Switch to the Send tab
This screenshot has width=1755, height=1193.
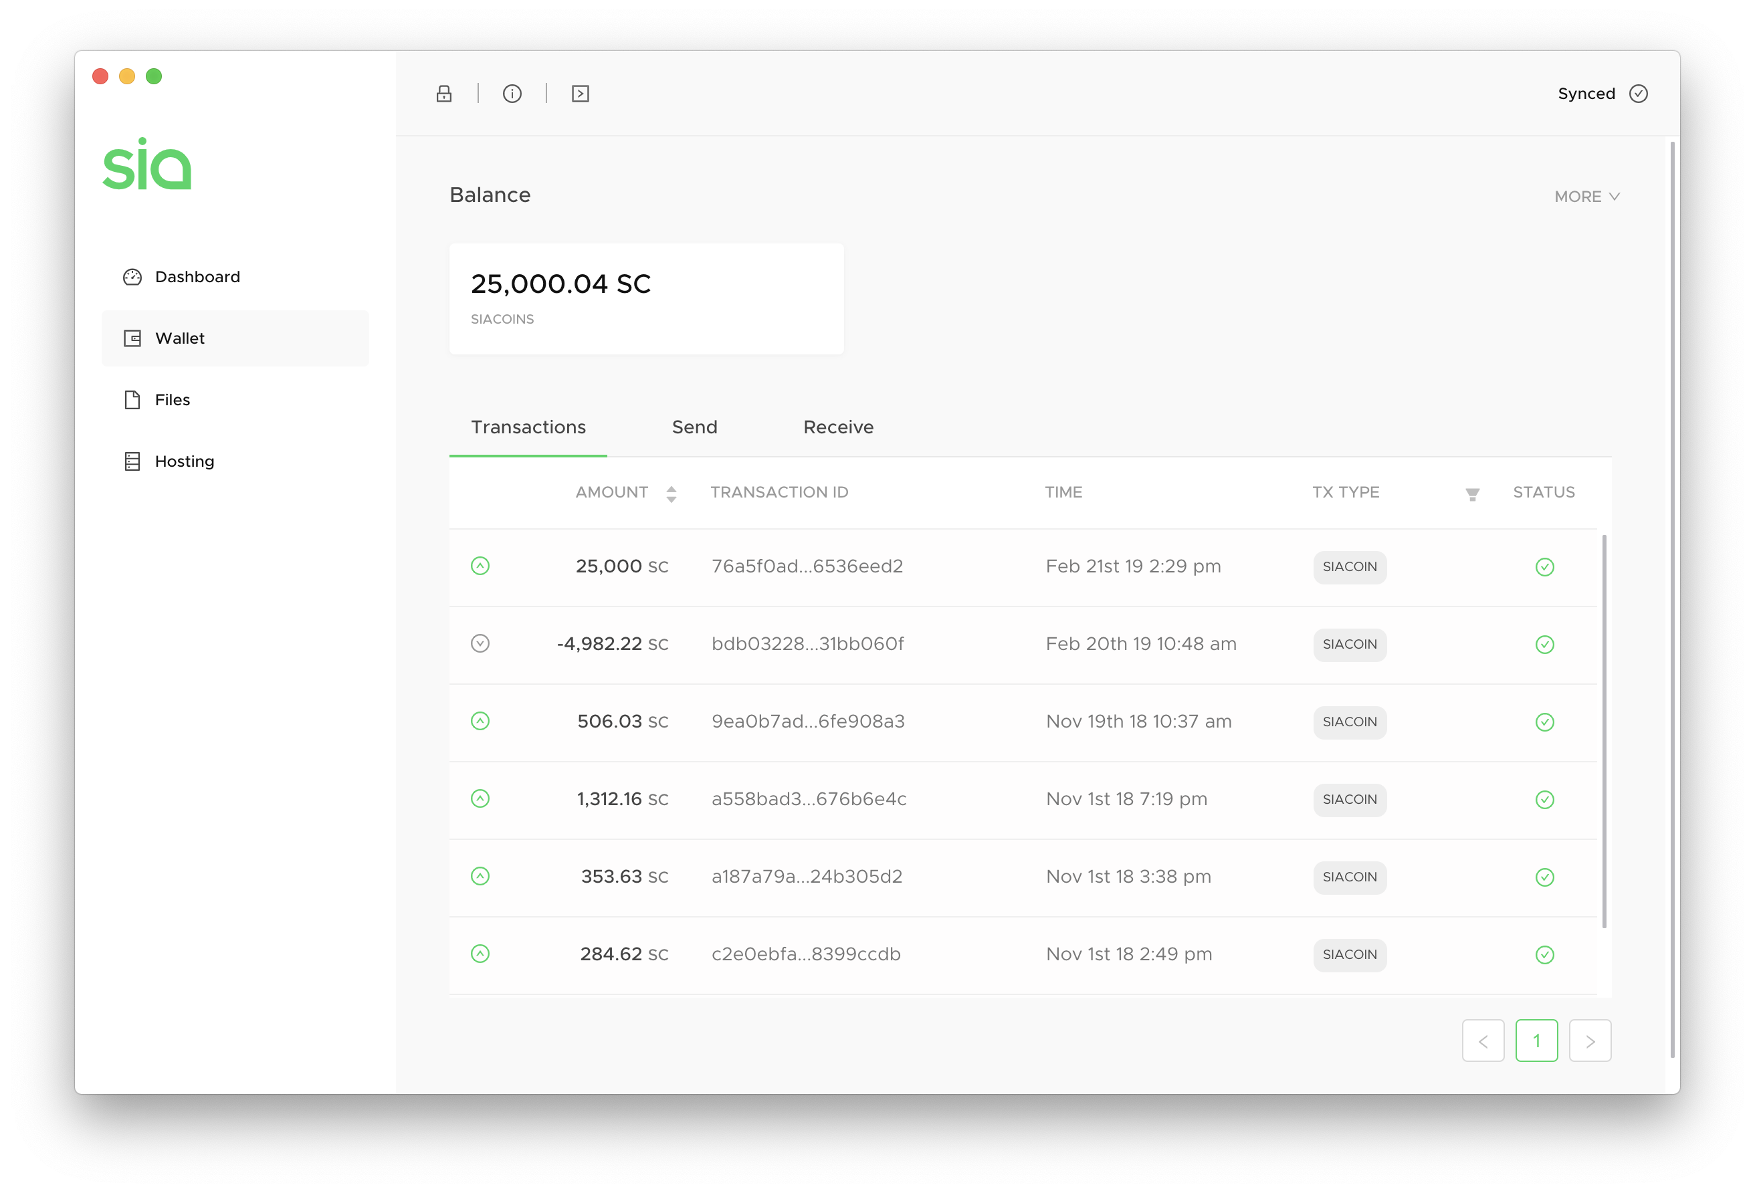click(x=695, y=427)
